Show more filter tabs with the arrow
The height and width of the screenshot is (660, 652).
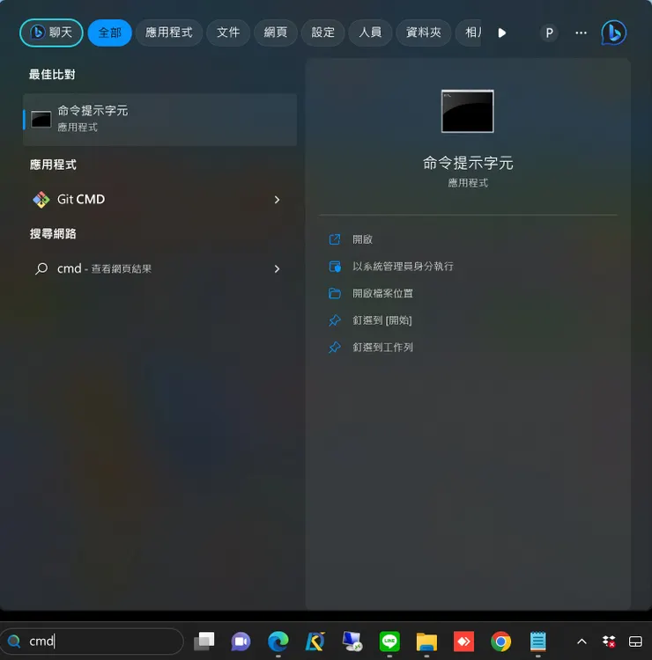[x=501, y=33]
